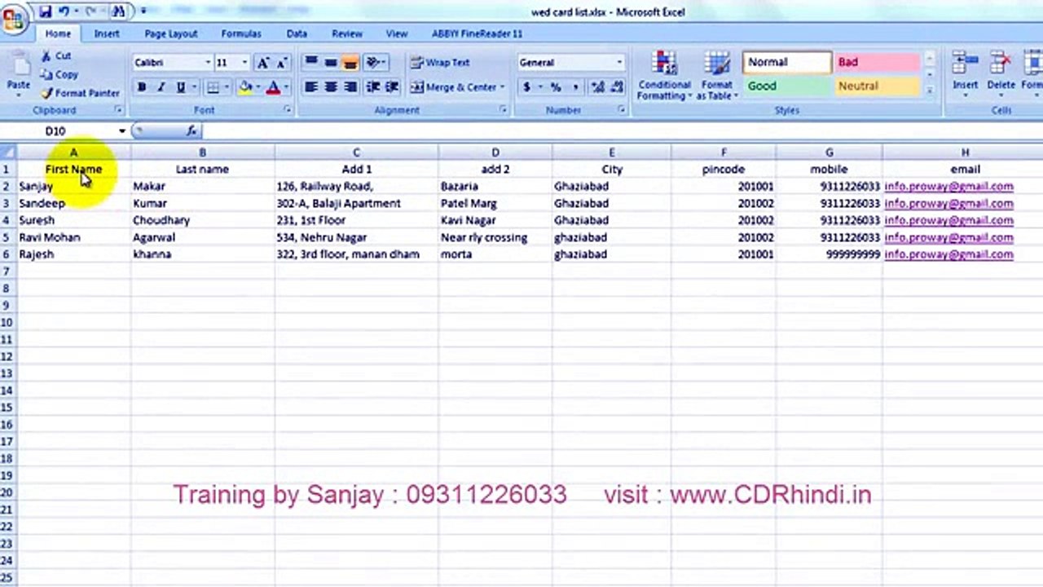The height and width of the screenshot is (587, 1043).
Task: Decrease decimal places
Action: [617, 87]
